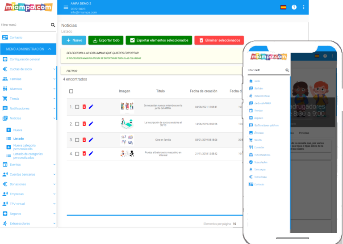
Task: Click the Spanish flag language icon
Action: click(x=283, y=7)
